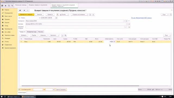Click the Подбор button
The width and height of the screenshot is (174, 98).
click(34, 35)
